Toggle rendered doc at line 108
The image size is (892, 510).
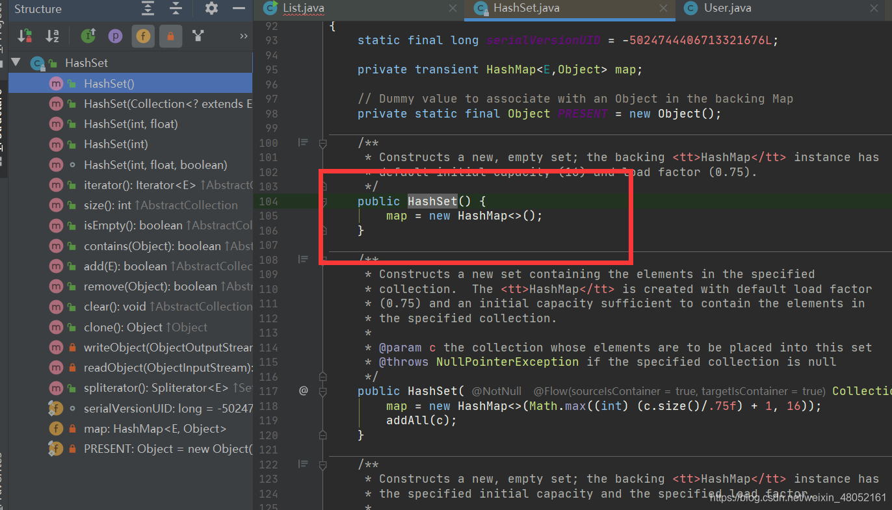coord(303,259)
